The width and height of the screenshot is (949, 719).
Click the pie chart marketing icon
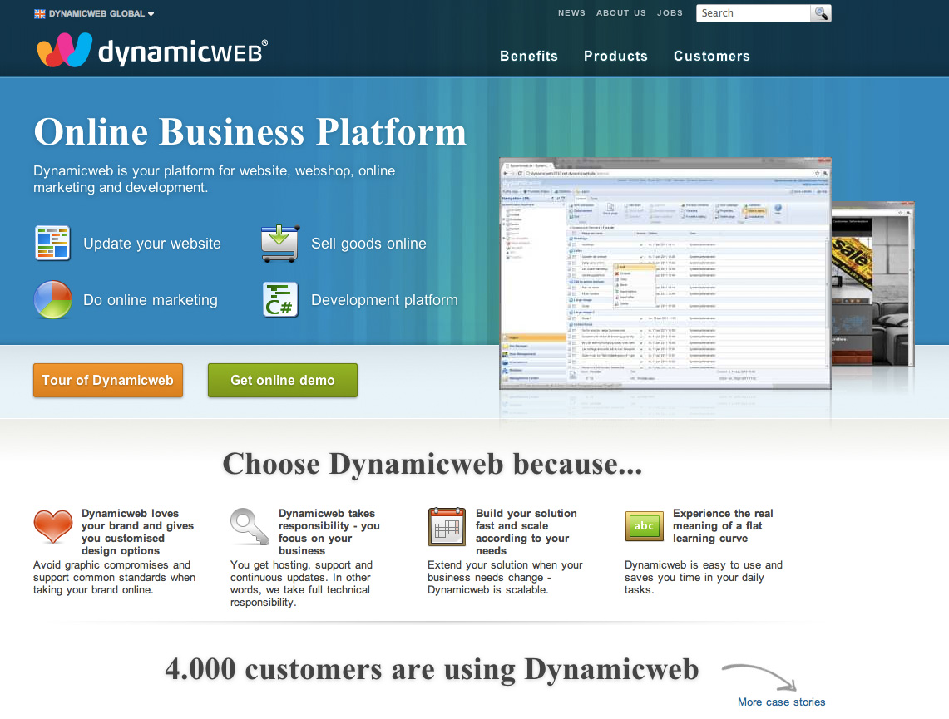(x=52, y=299)
